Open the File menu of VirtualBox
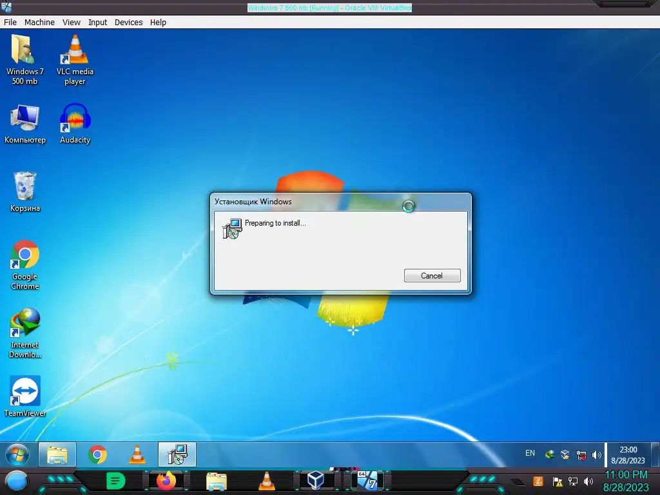This screenshot has height=495, width=660. tap(10, 23)
